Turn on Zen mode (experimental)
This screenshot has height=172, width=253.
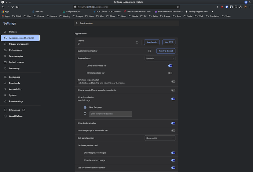[x=173, y=82]
